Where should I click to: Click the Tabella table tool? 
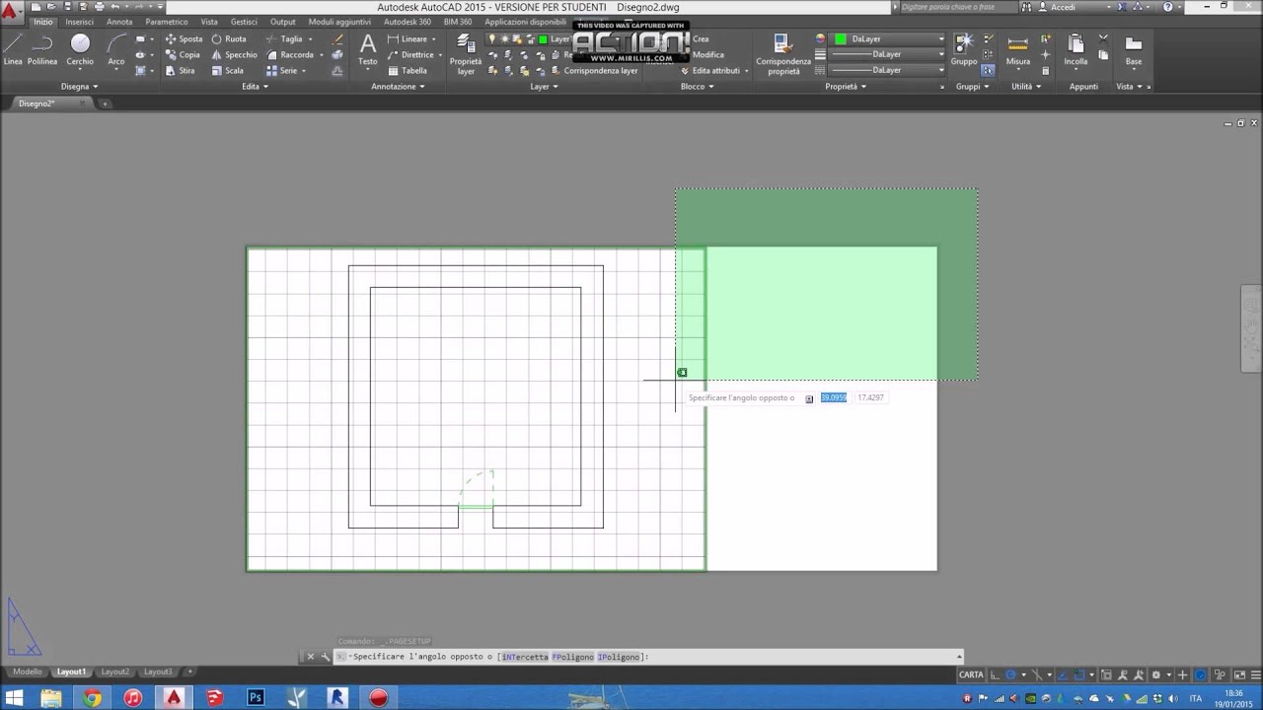(408, 71)
